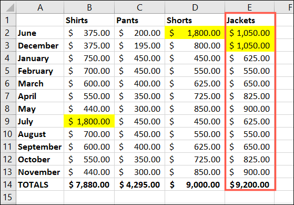Click the TOTALS label cell
This screenshot has width=294, height=205.
tap(40, 184)
